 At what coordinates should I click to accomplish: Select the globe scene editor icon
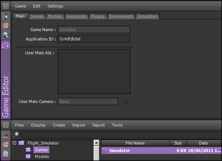click(x=6, y=35)
